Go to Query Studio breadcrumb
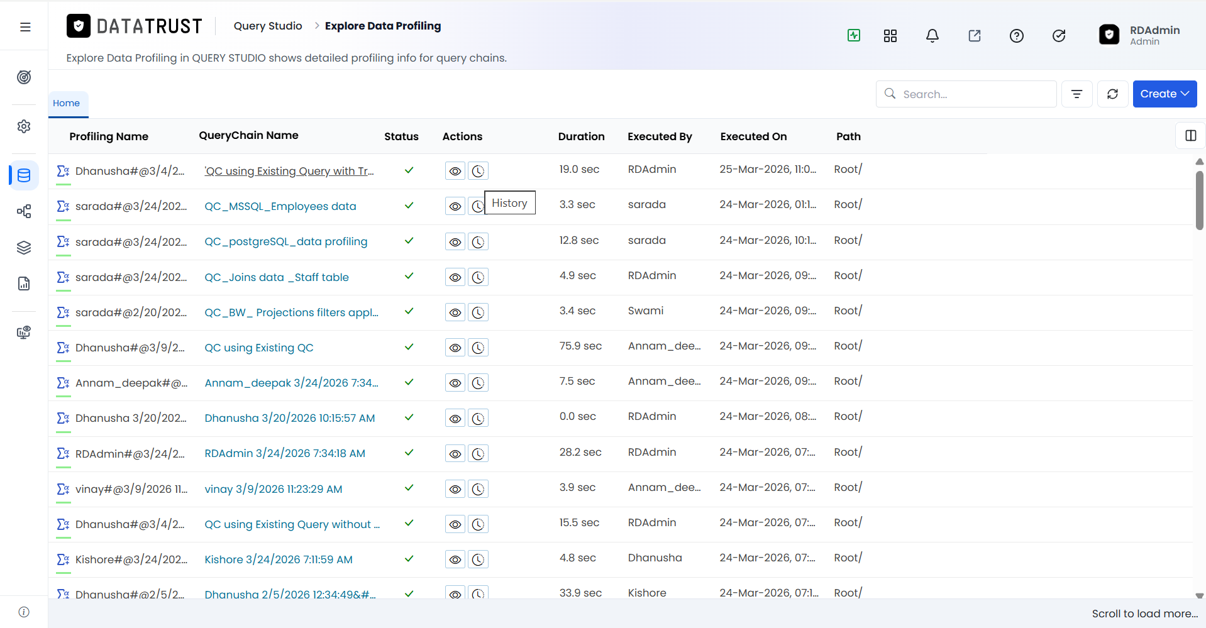This screenshot has width=1206, height=628. [x=268, y=26]
